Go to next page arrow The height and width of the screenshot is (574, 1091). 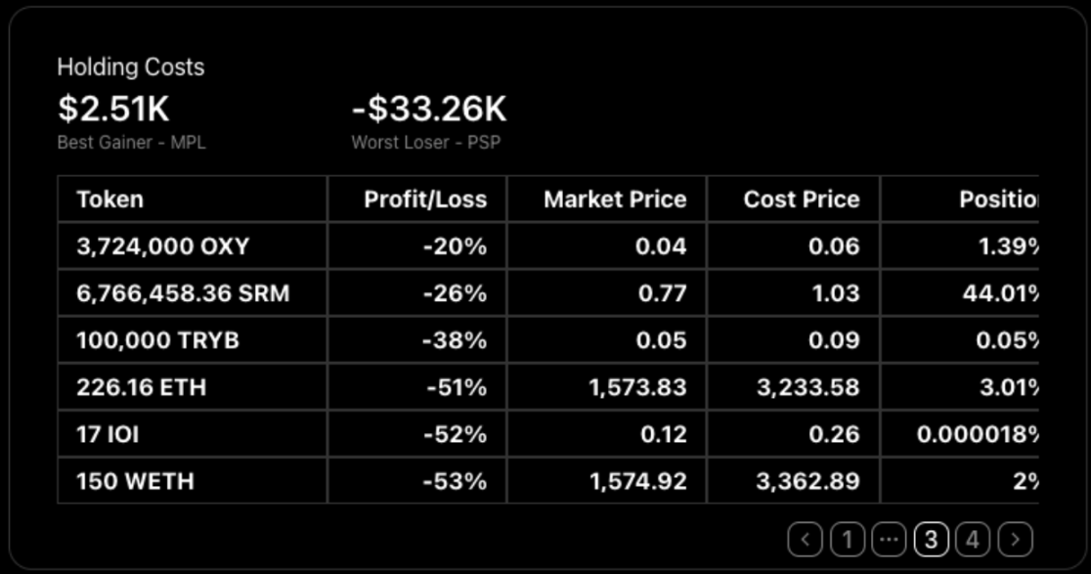pyautogui.click(x=1016, y=539)
